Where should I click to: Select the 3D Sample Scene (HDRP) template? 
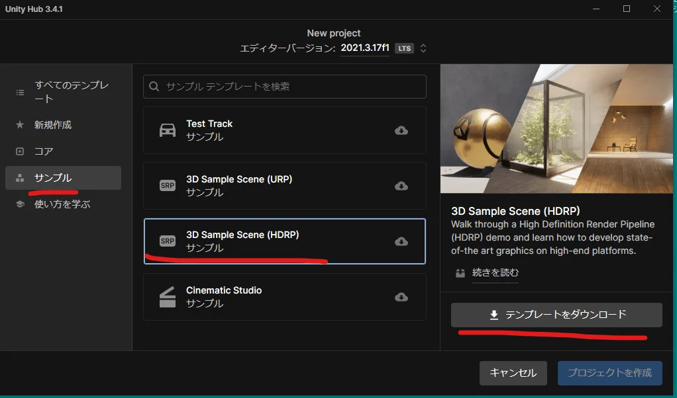click(x=285, y=241)
